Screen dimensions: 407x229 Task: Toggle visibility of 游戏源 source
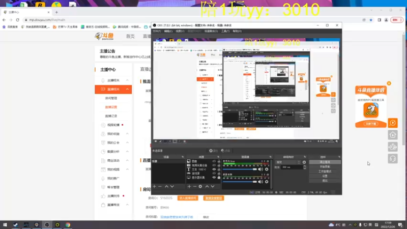[214, 173]
